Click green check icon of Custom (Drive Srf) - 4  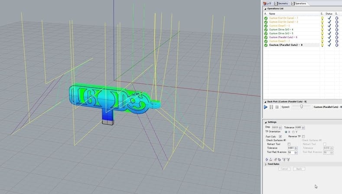click(266, 30)
